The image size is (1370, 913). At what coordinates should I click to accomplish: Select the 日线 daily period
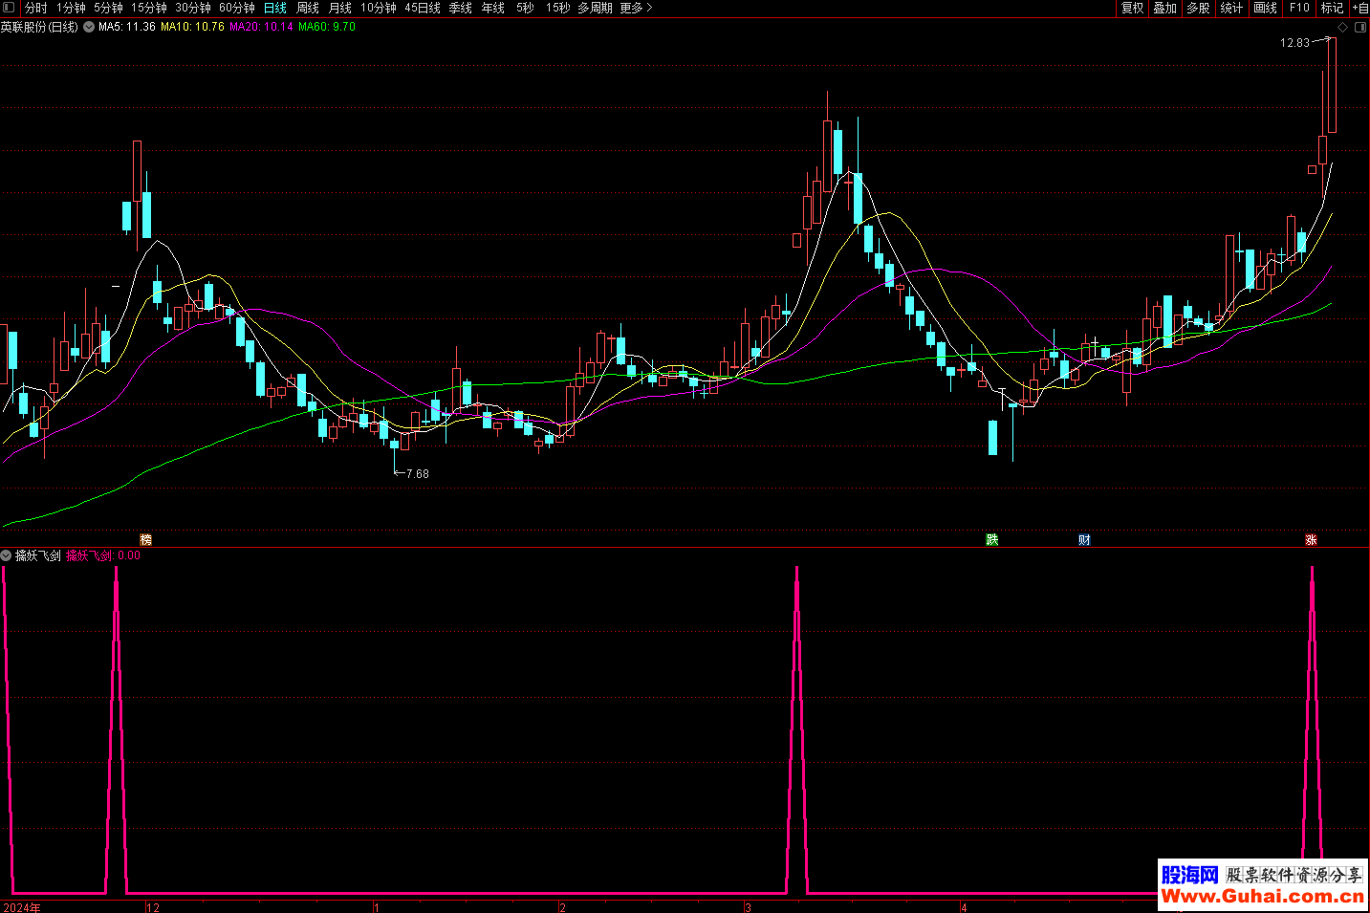[274, 8]
